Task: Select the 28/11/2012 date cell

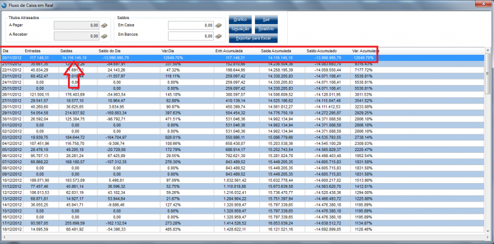Action: pos(11,107)
